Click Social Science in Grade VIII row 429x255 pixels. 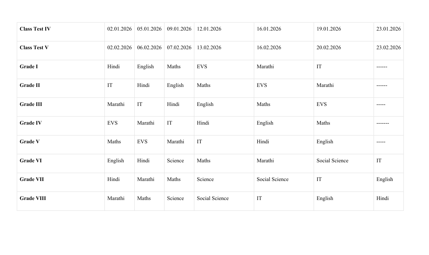pyautogui.click(x=213, y=198)
